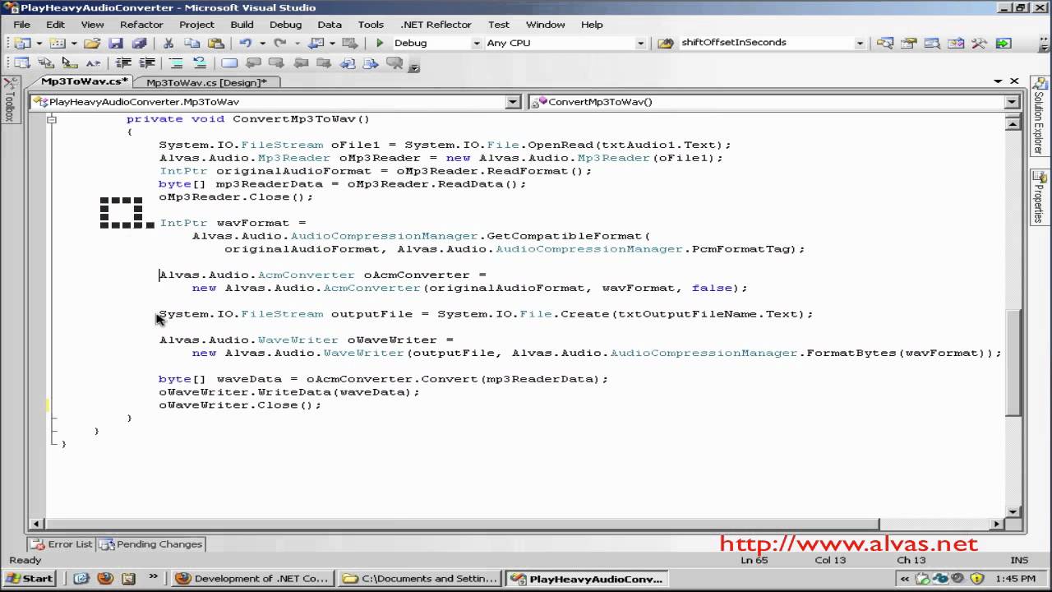The image size is (1052, 592).
Task: Open the active files list dropdown arrow
Action: [x=999, y=81]
